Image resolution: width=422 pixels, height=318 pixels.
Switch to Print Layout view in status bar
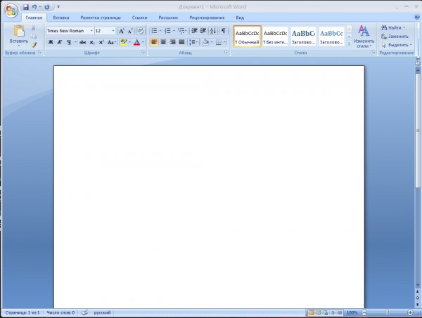[312, 312]
